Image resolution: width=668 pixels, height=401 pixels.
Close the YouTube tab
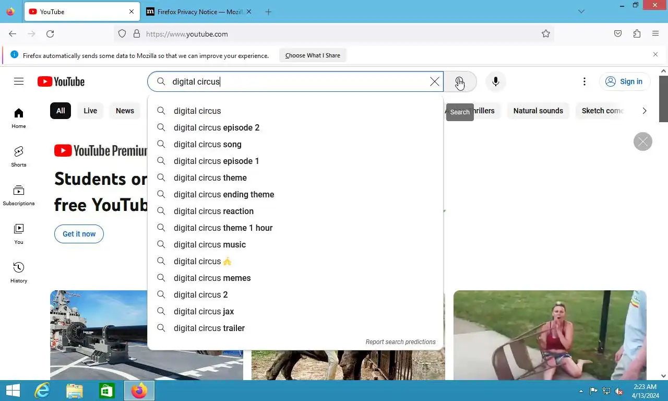(132, 11)
